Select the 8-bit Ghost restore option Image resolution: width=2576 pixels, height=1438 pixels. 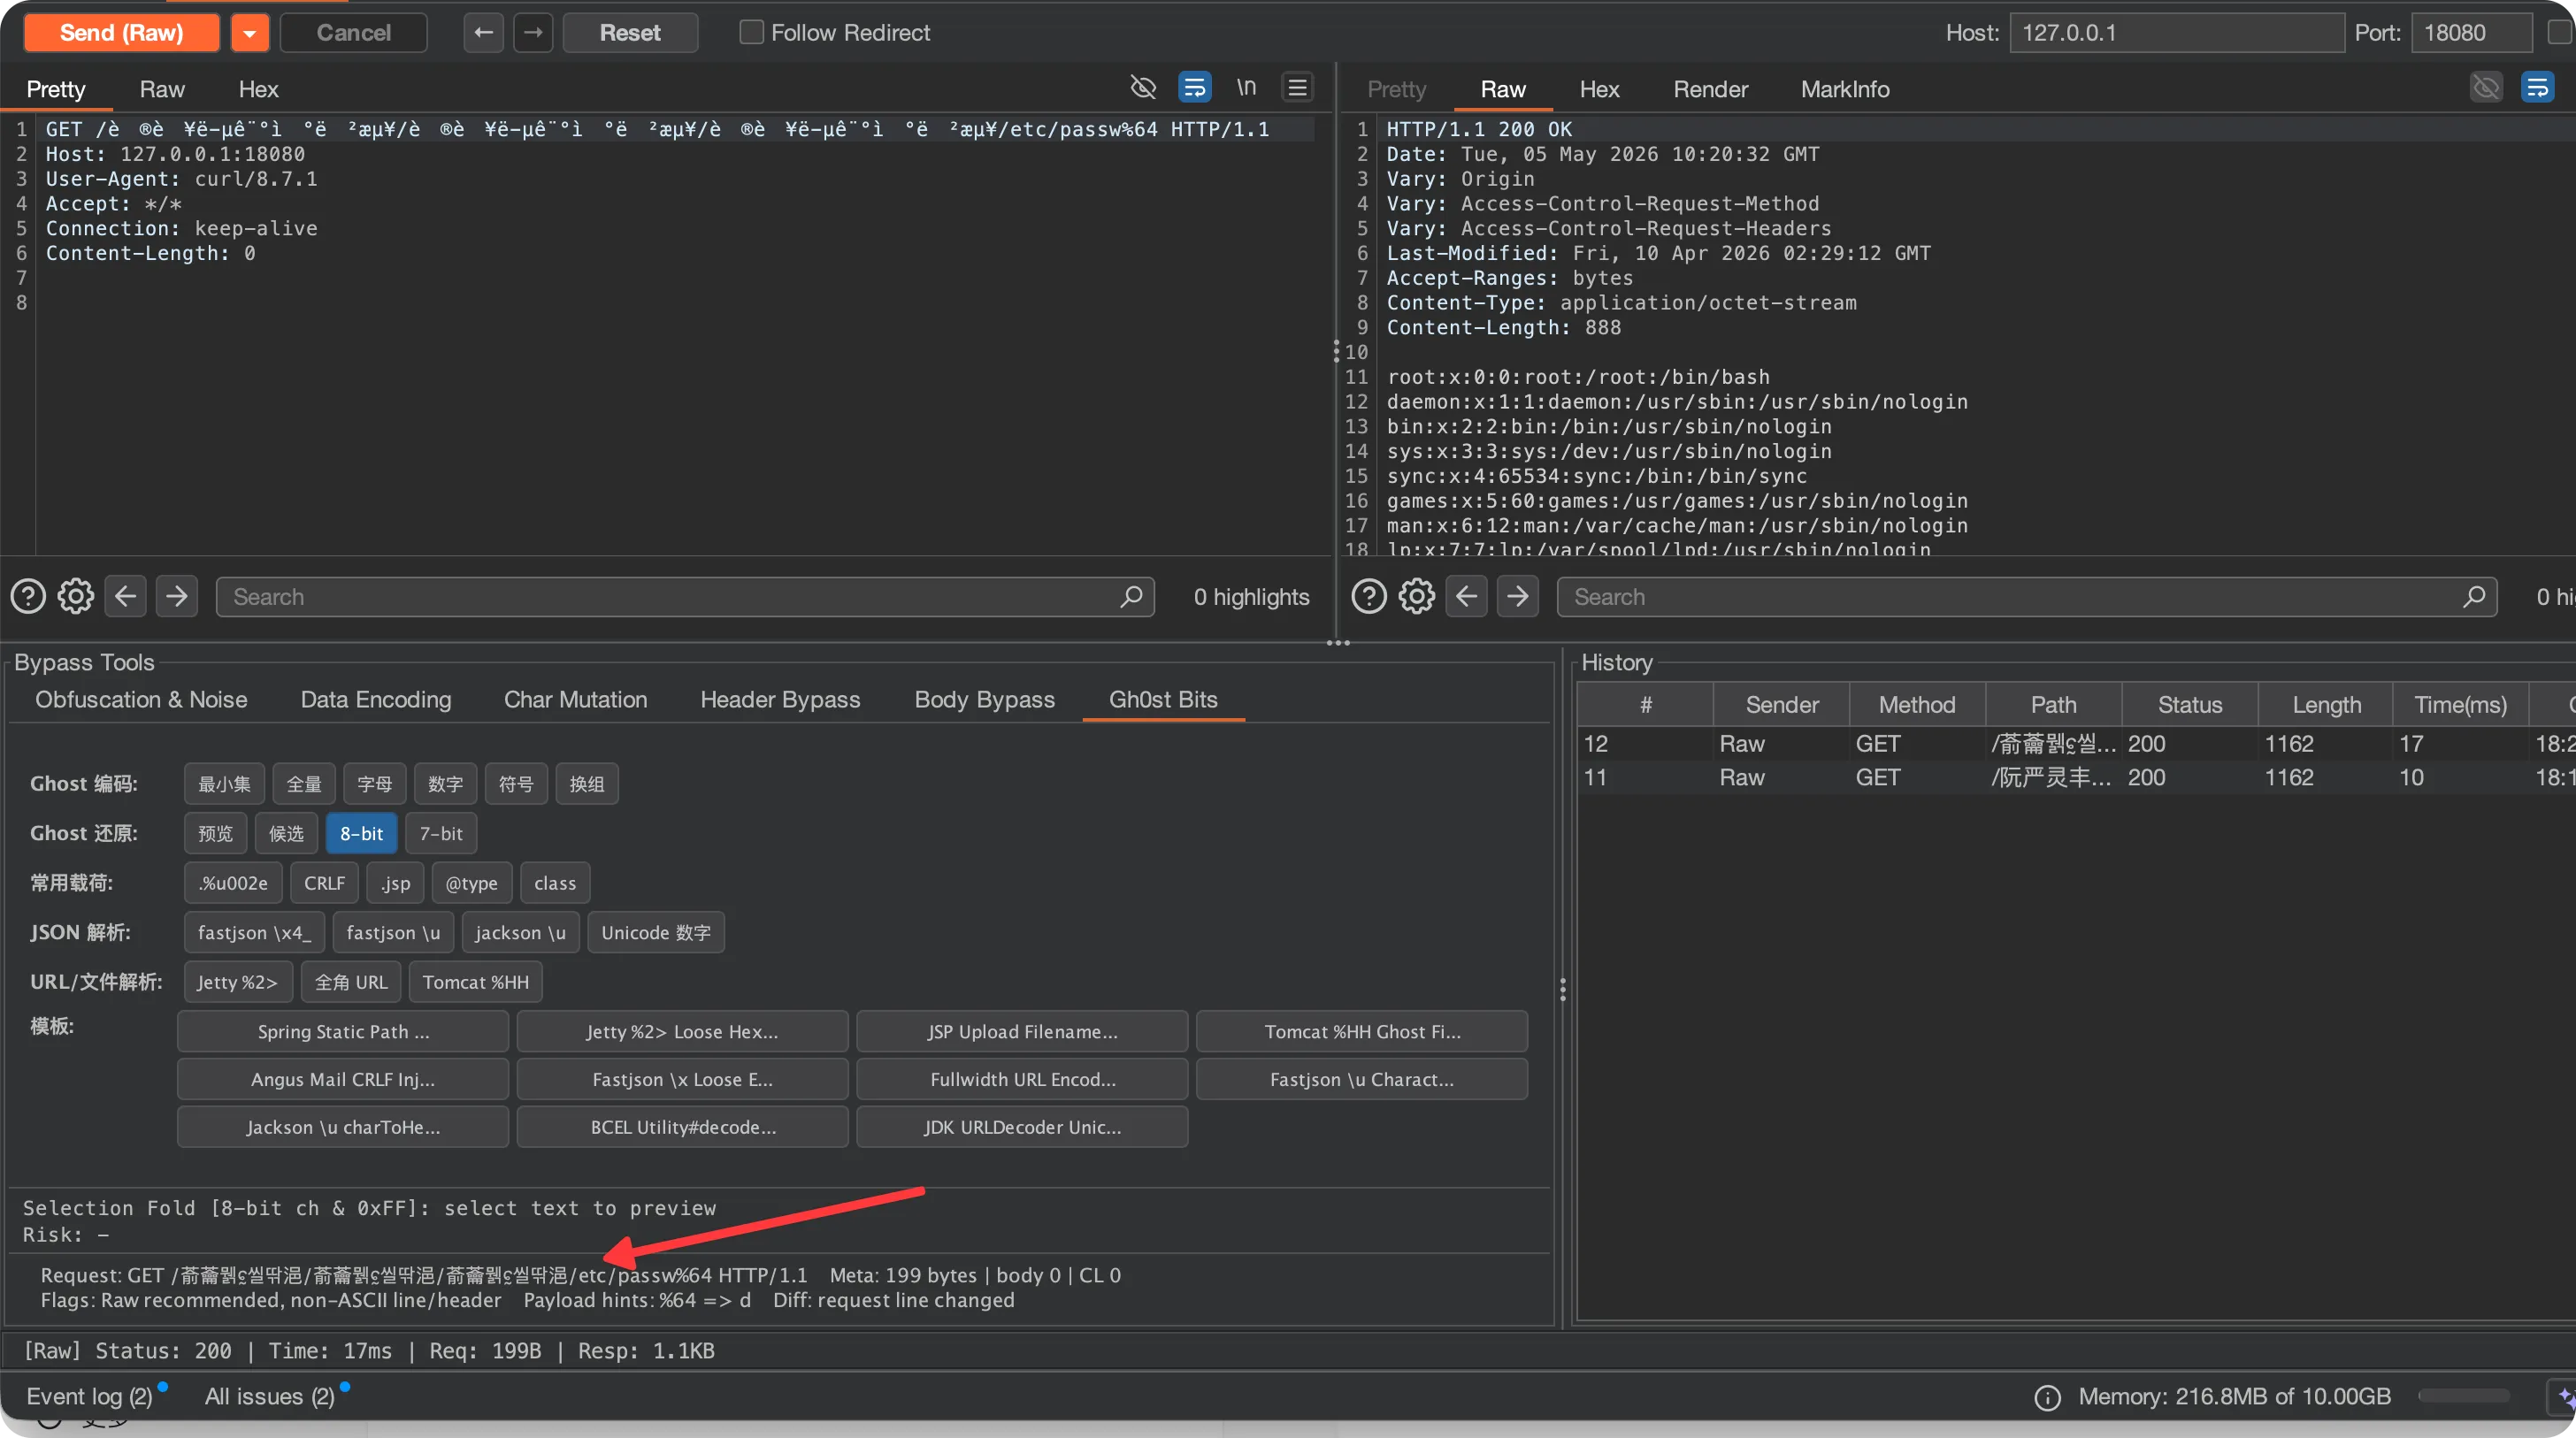[361, 833]
